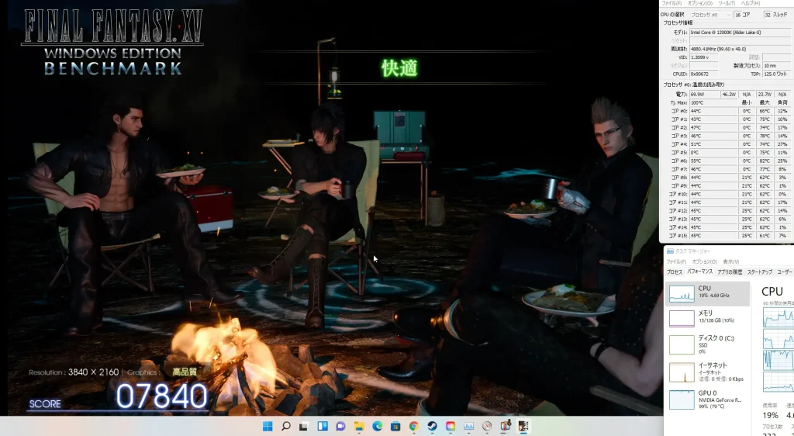Click the frequency field 4880.43MHz
Screen dimensions: 794x436
[740, 49]
